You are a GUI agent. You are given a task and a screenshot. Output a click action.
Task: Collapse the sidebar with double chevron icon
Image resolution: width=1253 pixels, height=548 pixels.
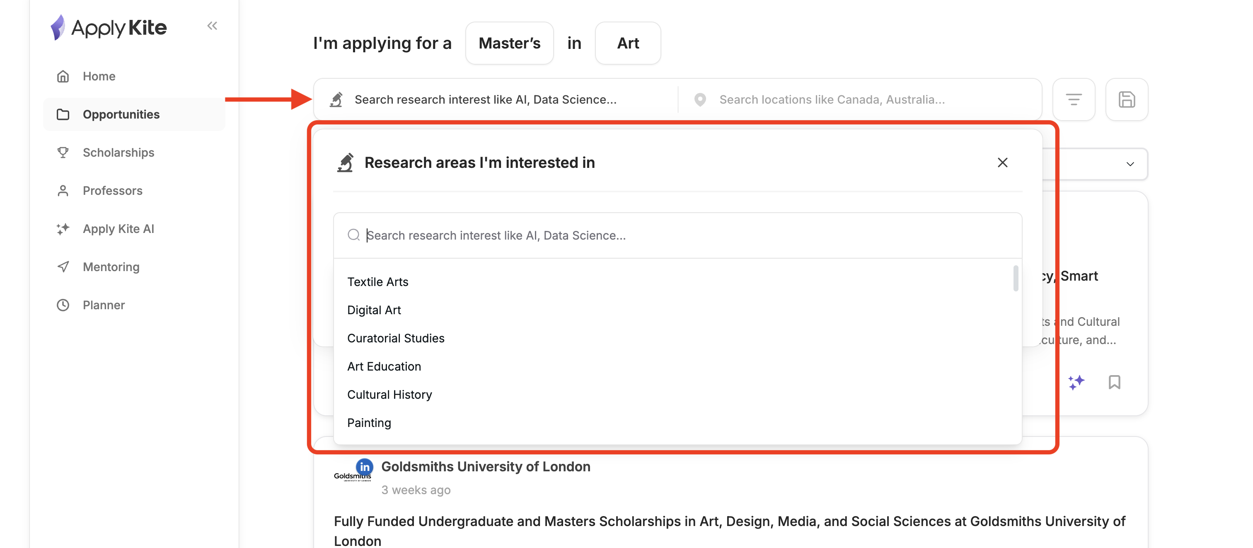212,26
